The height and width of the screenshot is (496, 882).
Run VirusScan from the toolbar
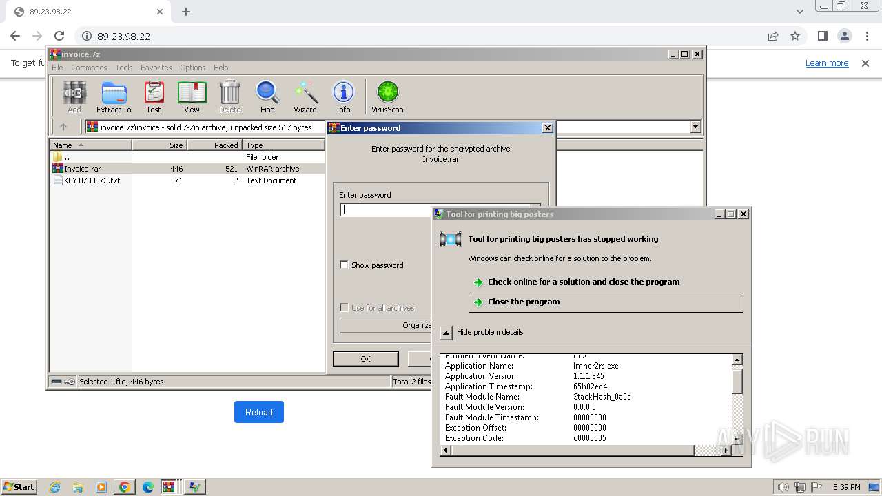387,96
